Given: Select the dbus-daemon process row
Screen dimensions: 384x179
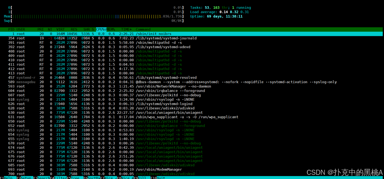Looking at the screenshot, I should click(x=192, y=82).
